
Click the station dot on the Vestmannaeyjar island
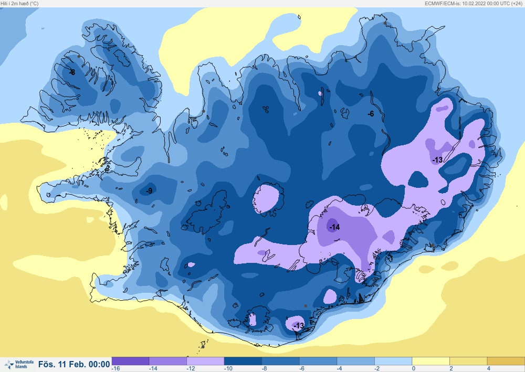[203, 347]
